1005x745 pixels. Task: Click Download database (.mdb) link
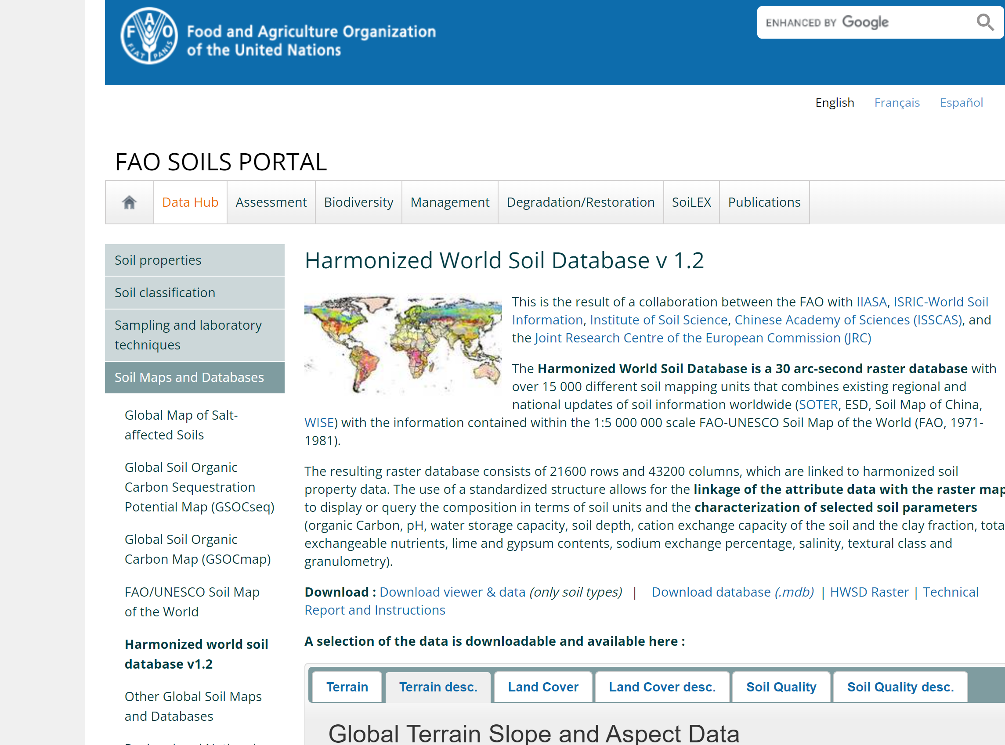[x=733, y=592]
